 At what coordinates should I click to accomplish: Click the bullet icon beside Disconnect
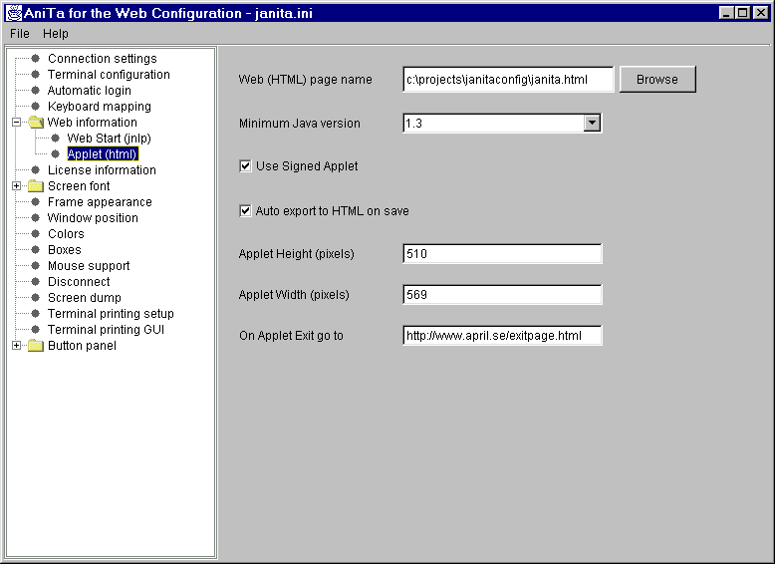36,281
